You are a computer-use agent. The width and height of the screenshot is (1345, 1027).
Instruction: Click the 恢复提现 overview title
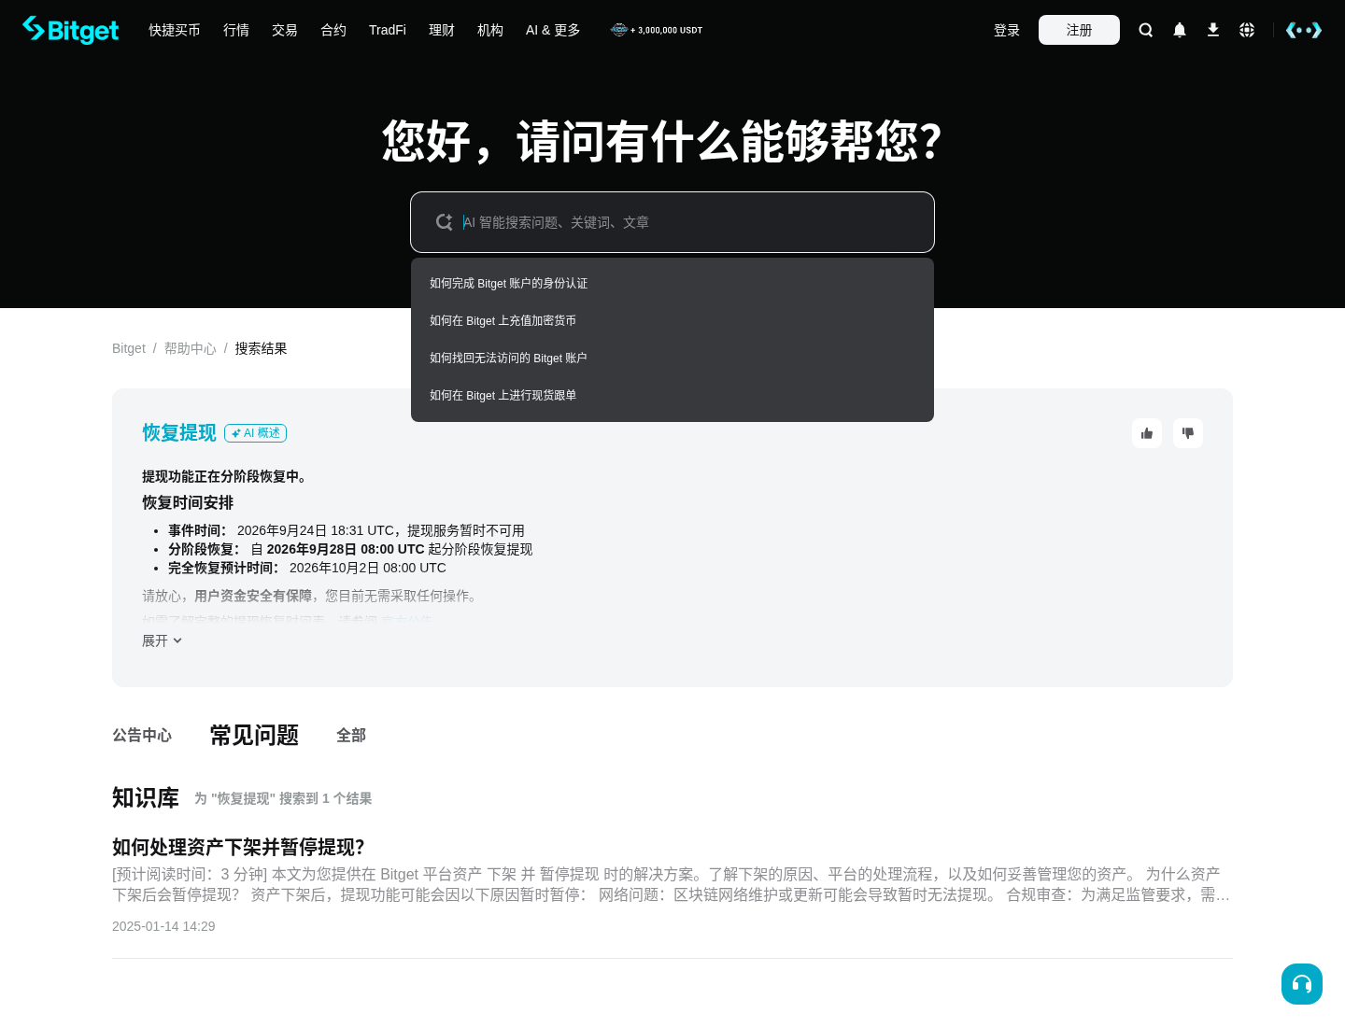[179, 432]
